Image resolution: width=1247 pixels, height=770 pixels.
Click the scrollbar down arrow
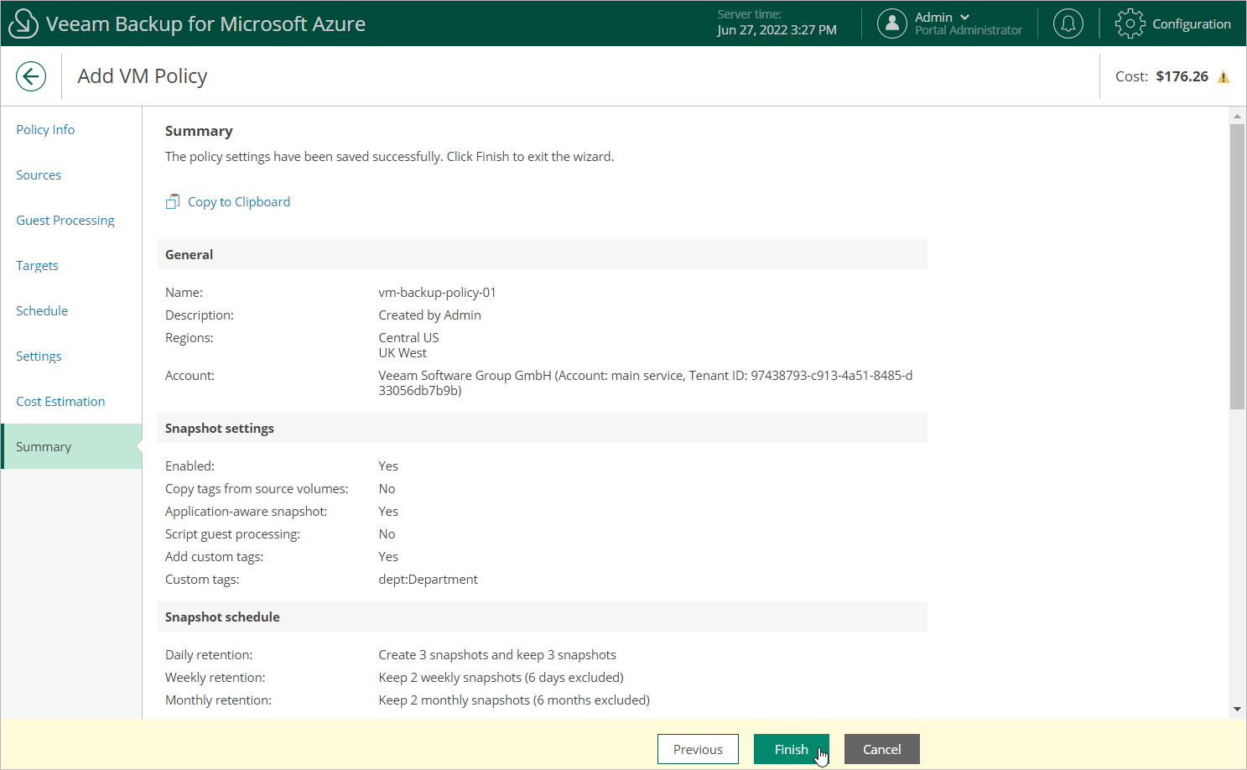[x=1237, y=709]
